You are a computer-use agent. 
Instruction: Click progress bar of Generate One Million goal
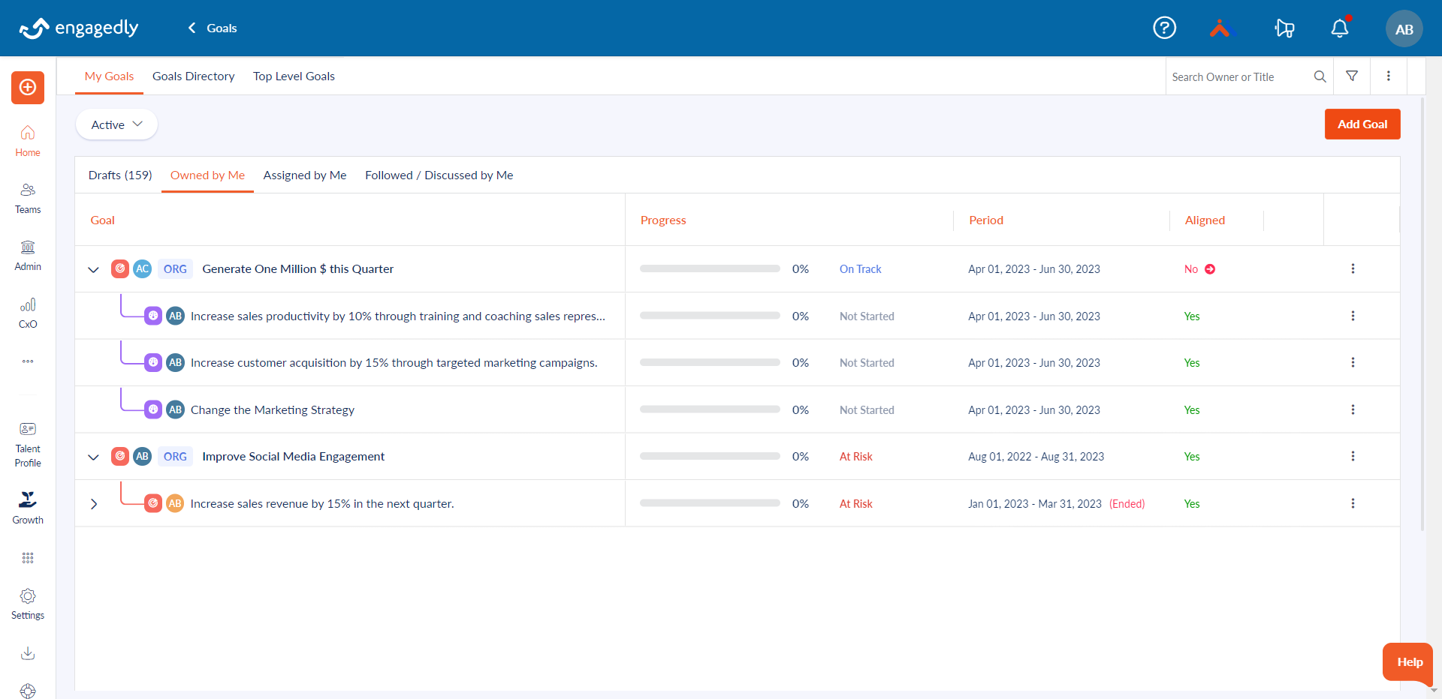coord(710,268)
